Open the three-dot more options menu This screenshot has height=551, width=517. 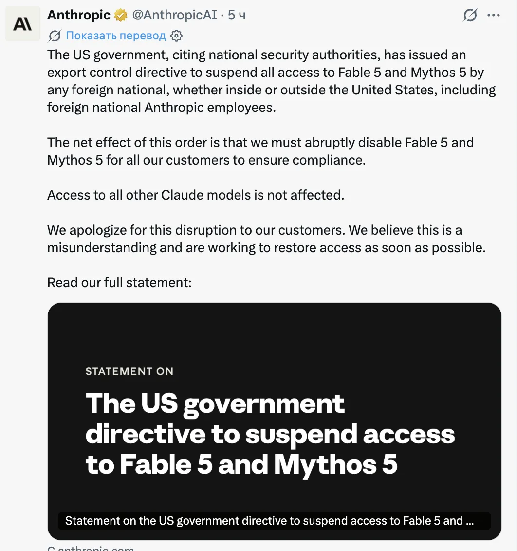click(494, 15)
